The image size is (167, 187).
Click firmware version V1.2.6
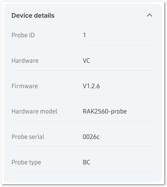91,86
